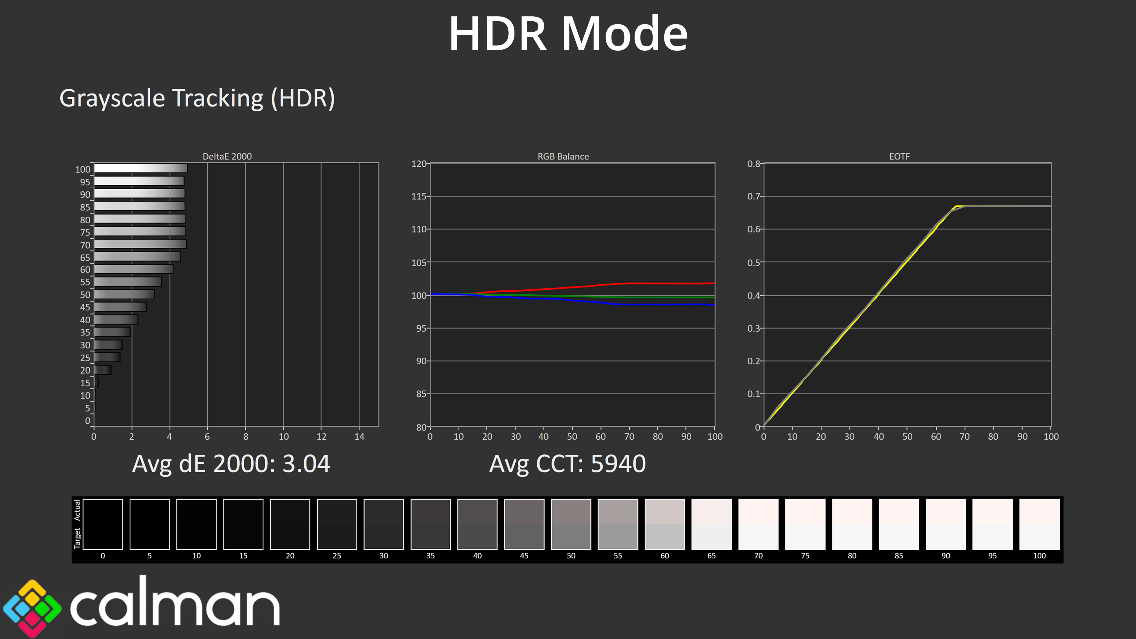Select the grayscale swatch labeled 0
1136x639 pixels.
(x=102, y=524)
